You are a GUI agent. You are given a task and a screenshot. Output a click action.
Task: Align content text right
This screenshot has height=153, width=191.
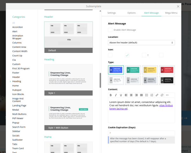click(x=136, y=95)
